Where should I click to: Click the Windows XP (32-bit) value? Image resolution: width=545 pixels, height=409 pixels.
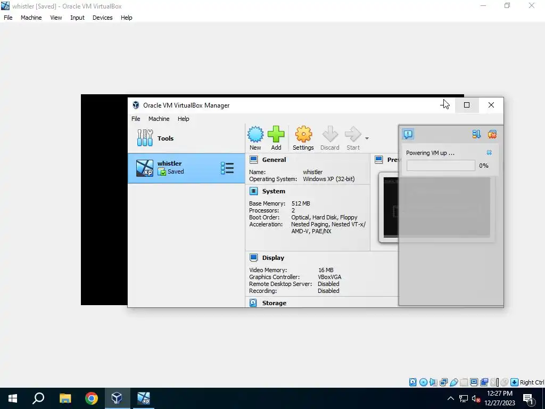[329, 179]
